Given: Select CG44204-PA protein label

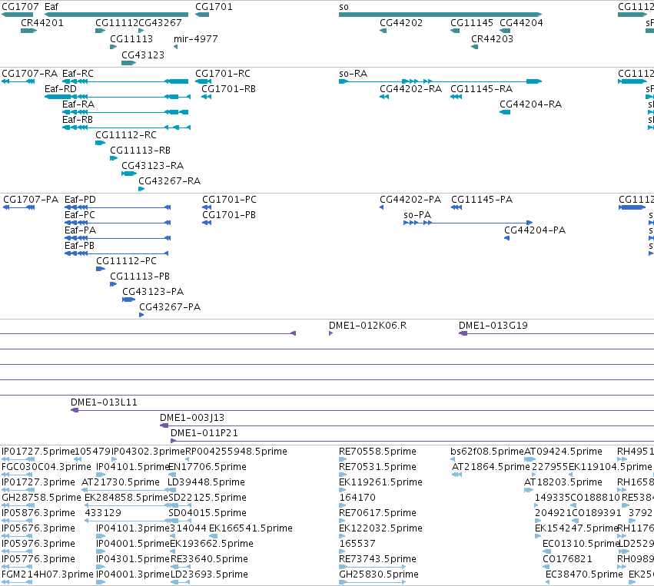Looking at the screenshot, I should [535, 230].
